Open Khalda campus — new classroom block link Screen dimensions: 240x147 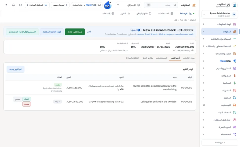(176, 34)
